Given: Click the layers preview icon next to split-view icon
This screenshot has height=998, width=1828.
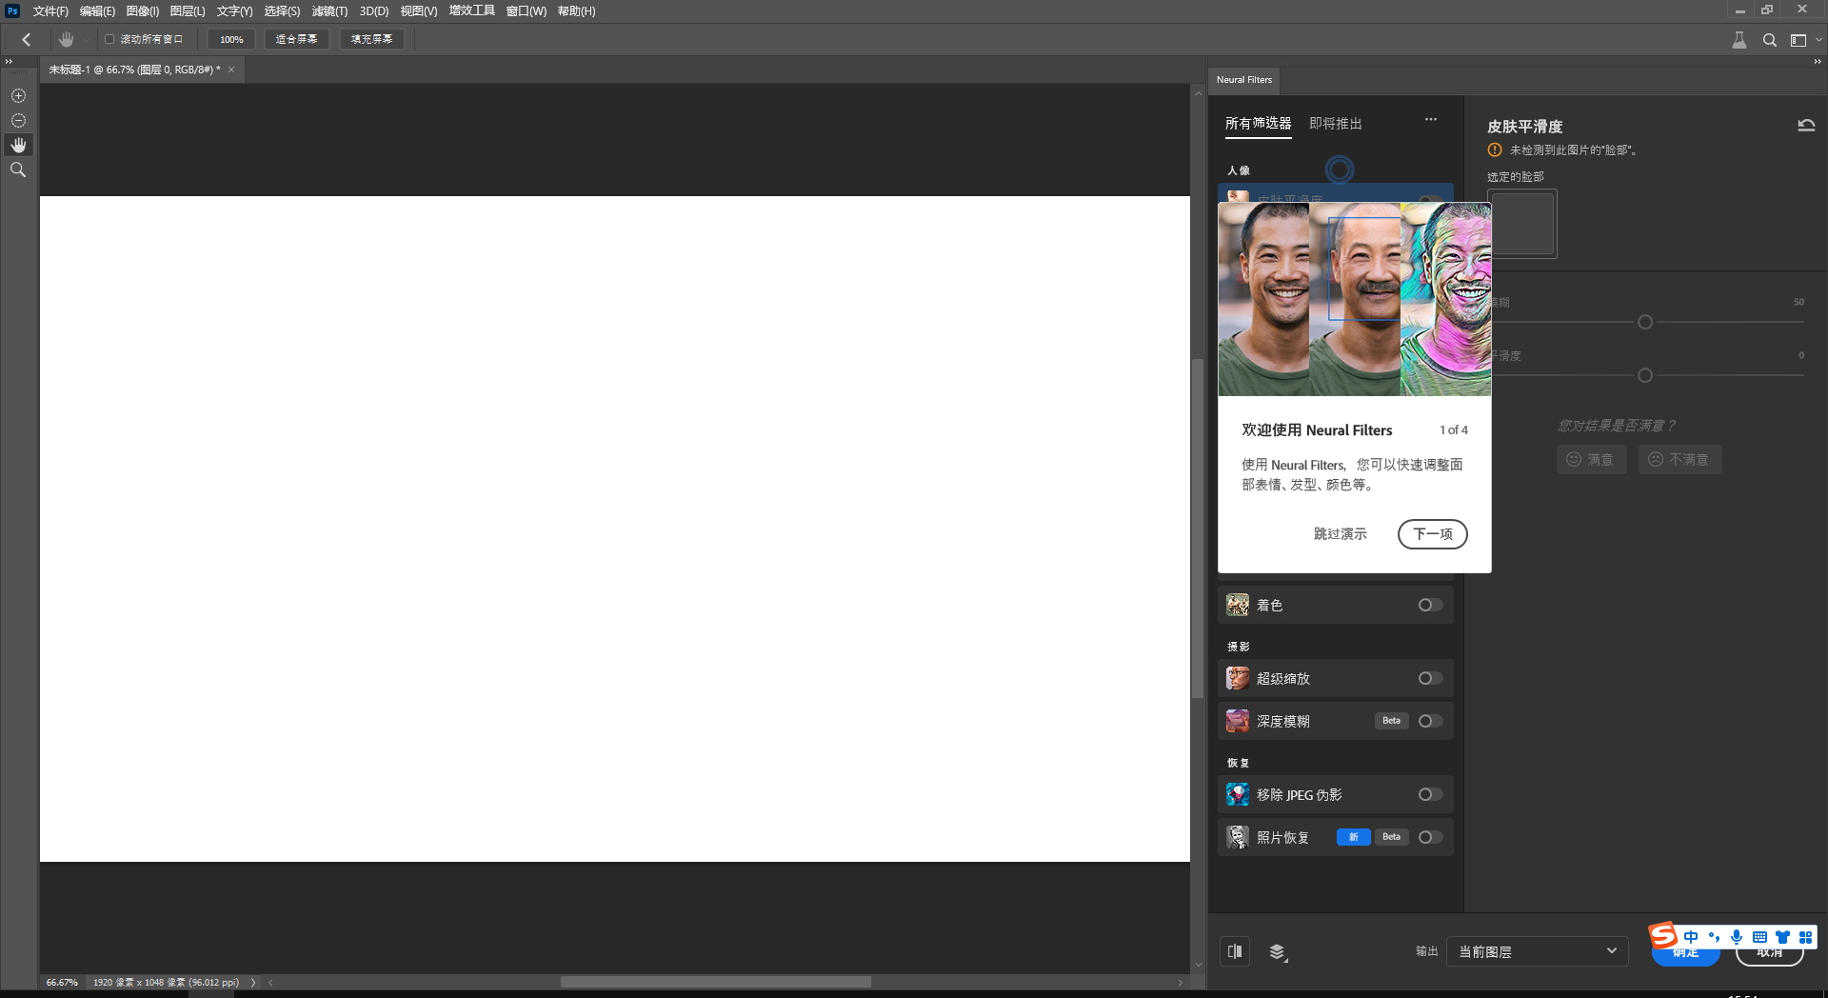Looking at the screenshot, I should click(x=1278, y=951).
